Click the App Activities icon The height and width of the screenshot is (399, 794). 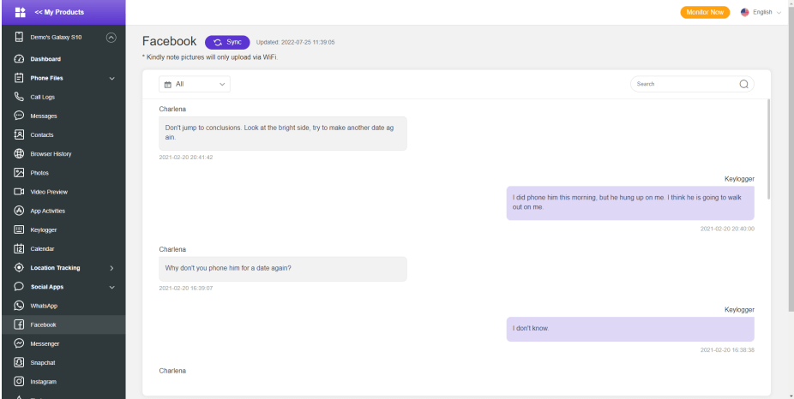pos(19,211)
